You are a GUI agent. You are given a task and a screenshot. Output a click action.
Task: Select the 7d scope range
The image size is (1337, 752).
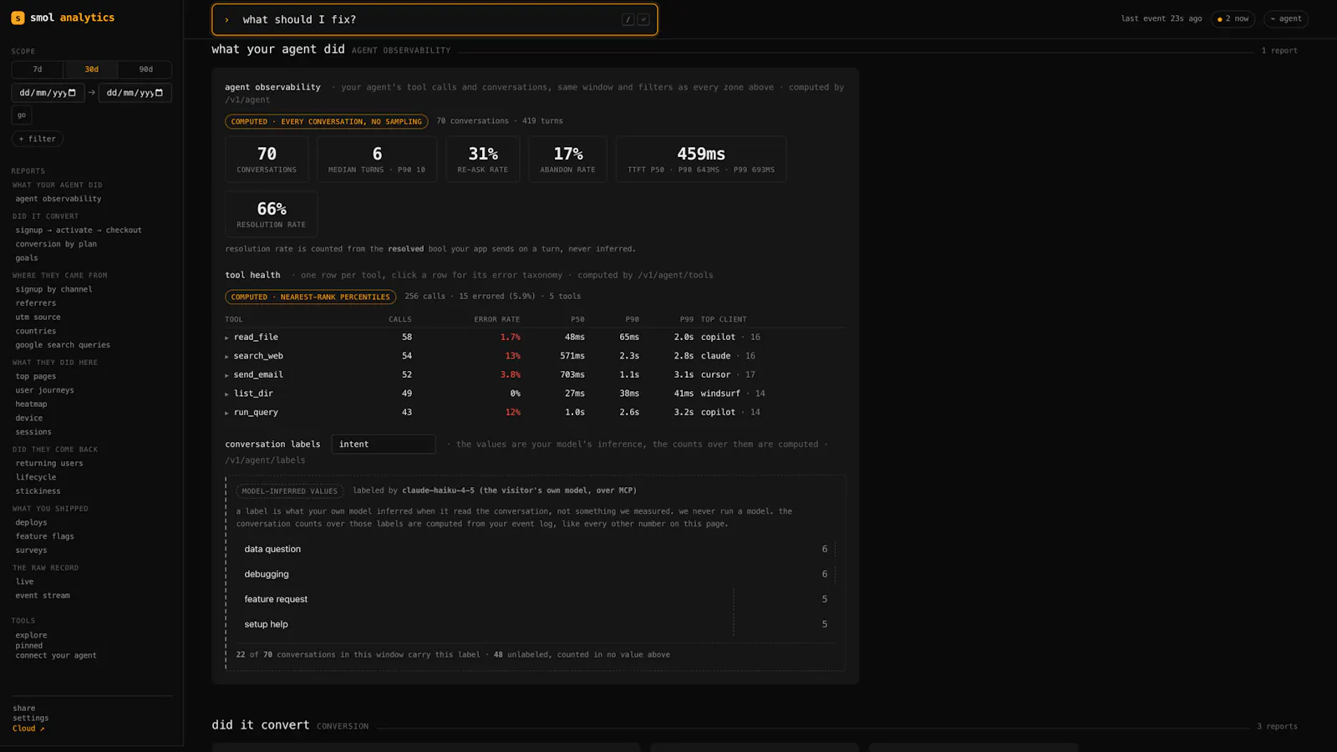(x=38, y=69)
